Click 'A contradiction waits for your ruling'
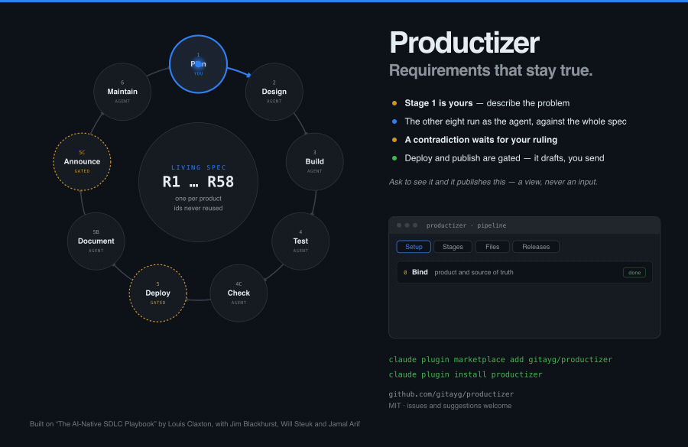Image resolution: width=688 pixels, height=447 pixels. pyautogui.click(x=481, y=140)
